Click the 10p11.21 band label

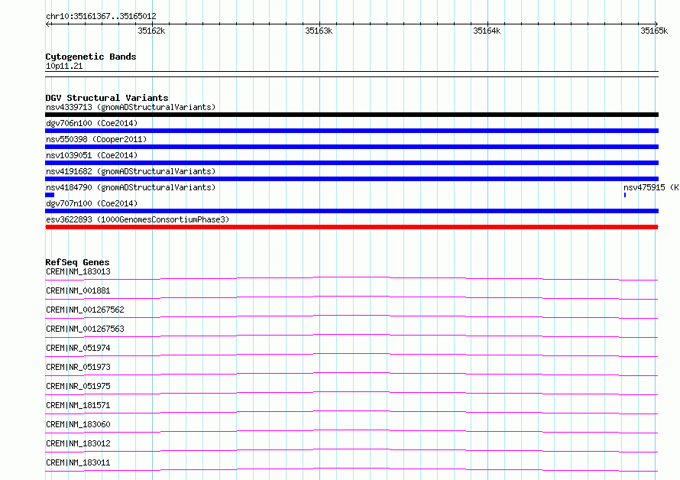pyautogui.click(x=64, y=66)
